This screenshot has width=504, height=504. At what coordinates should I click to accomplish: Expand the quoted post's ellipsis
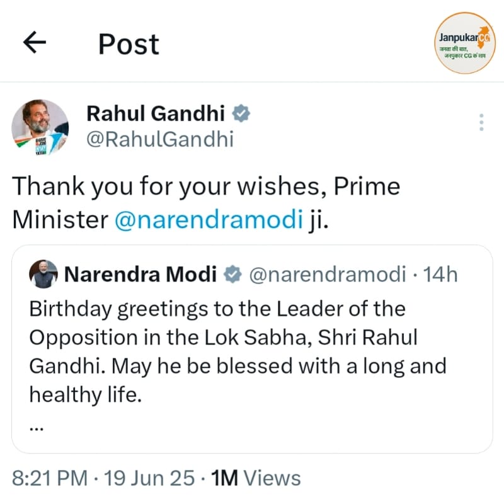click(37, 426)
